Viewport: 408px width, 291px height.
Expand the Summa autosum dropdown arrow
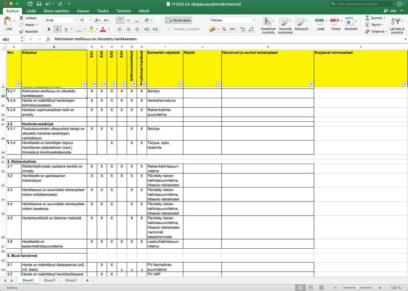pos(384,18)
